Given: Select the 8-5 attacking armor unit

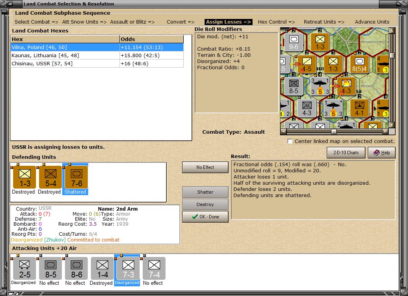Looking at the screenshot, I should (51, 269).
